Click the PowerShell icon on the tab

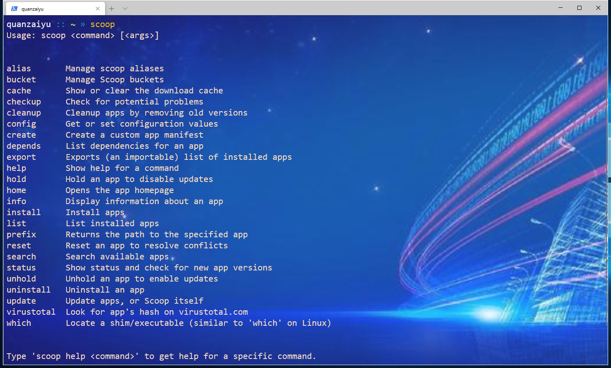click(x=14, y=9)
